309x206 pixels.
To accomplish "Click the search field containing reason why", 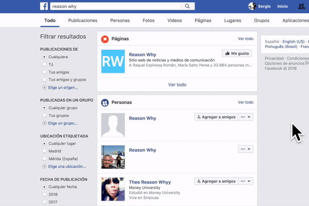I will click(x=115, y=6).
